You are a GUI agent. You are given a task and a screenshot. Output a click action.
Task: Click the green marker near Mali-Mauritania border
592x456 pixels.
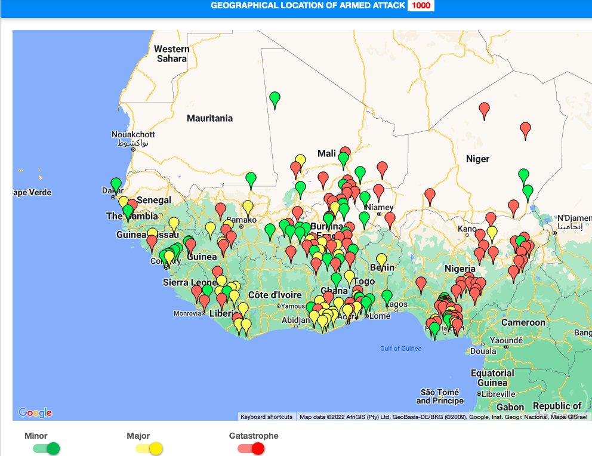click(251, 179)
